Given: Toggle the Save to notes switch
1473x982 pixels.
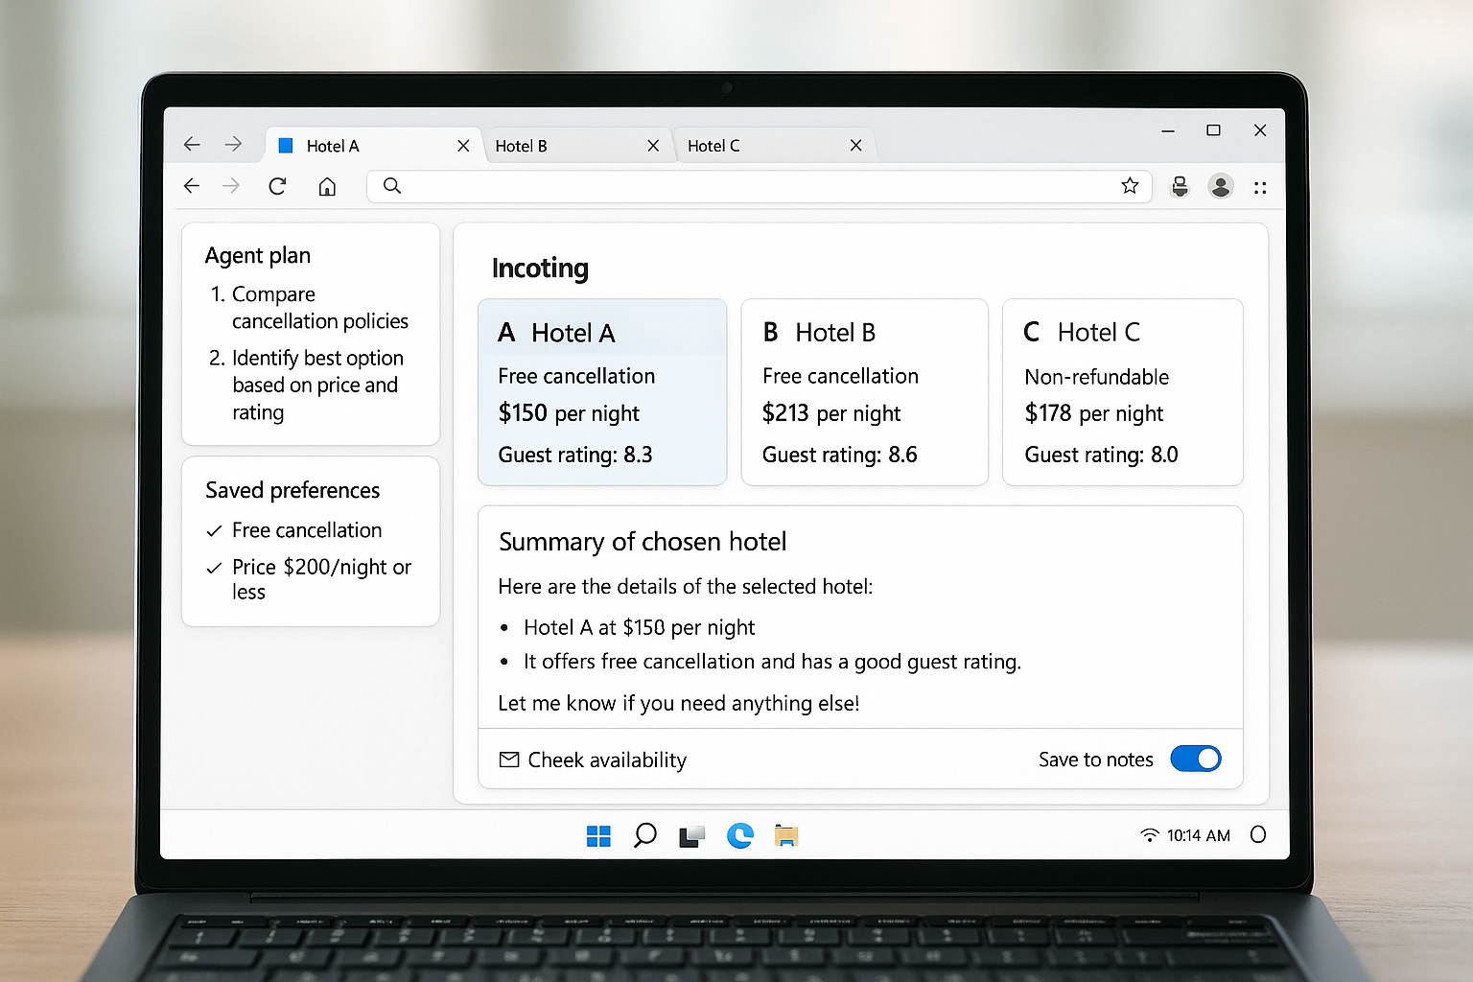Looking at the screenshot, I should (1195, 759).
